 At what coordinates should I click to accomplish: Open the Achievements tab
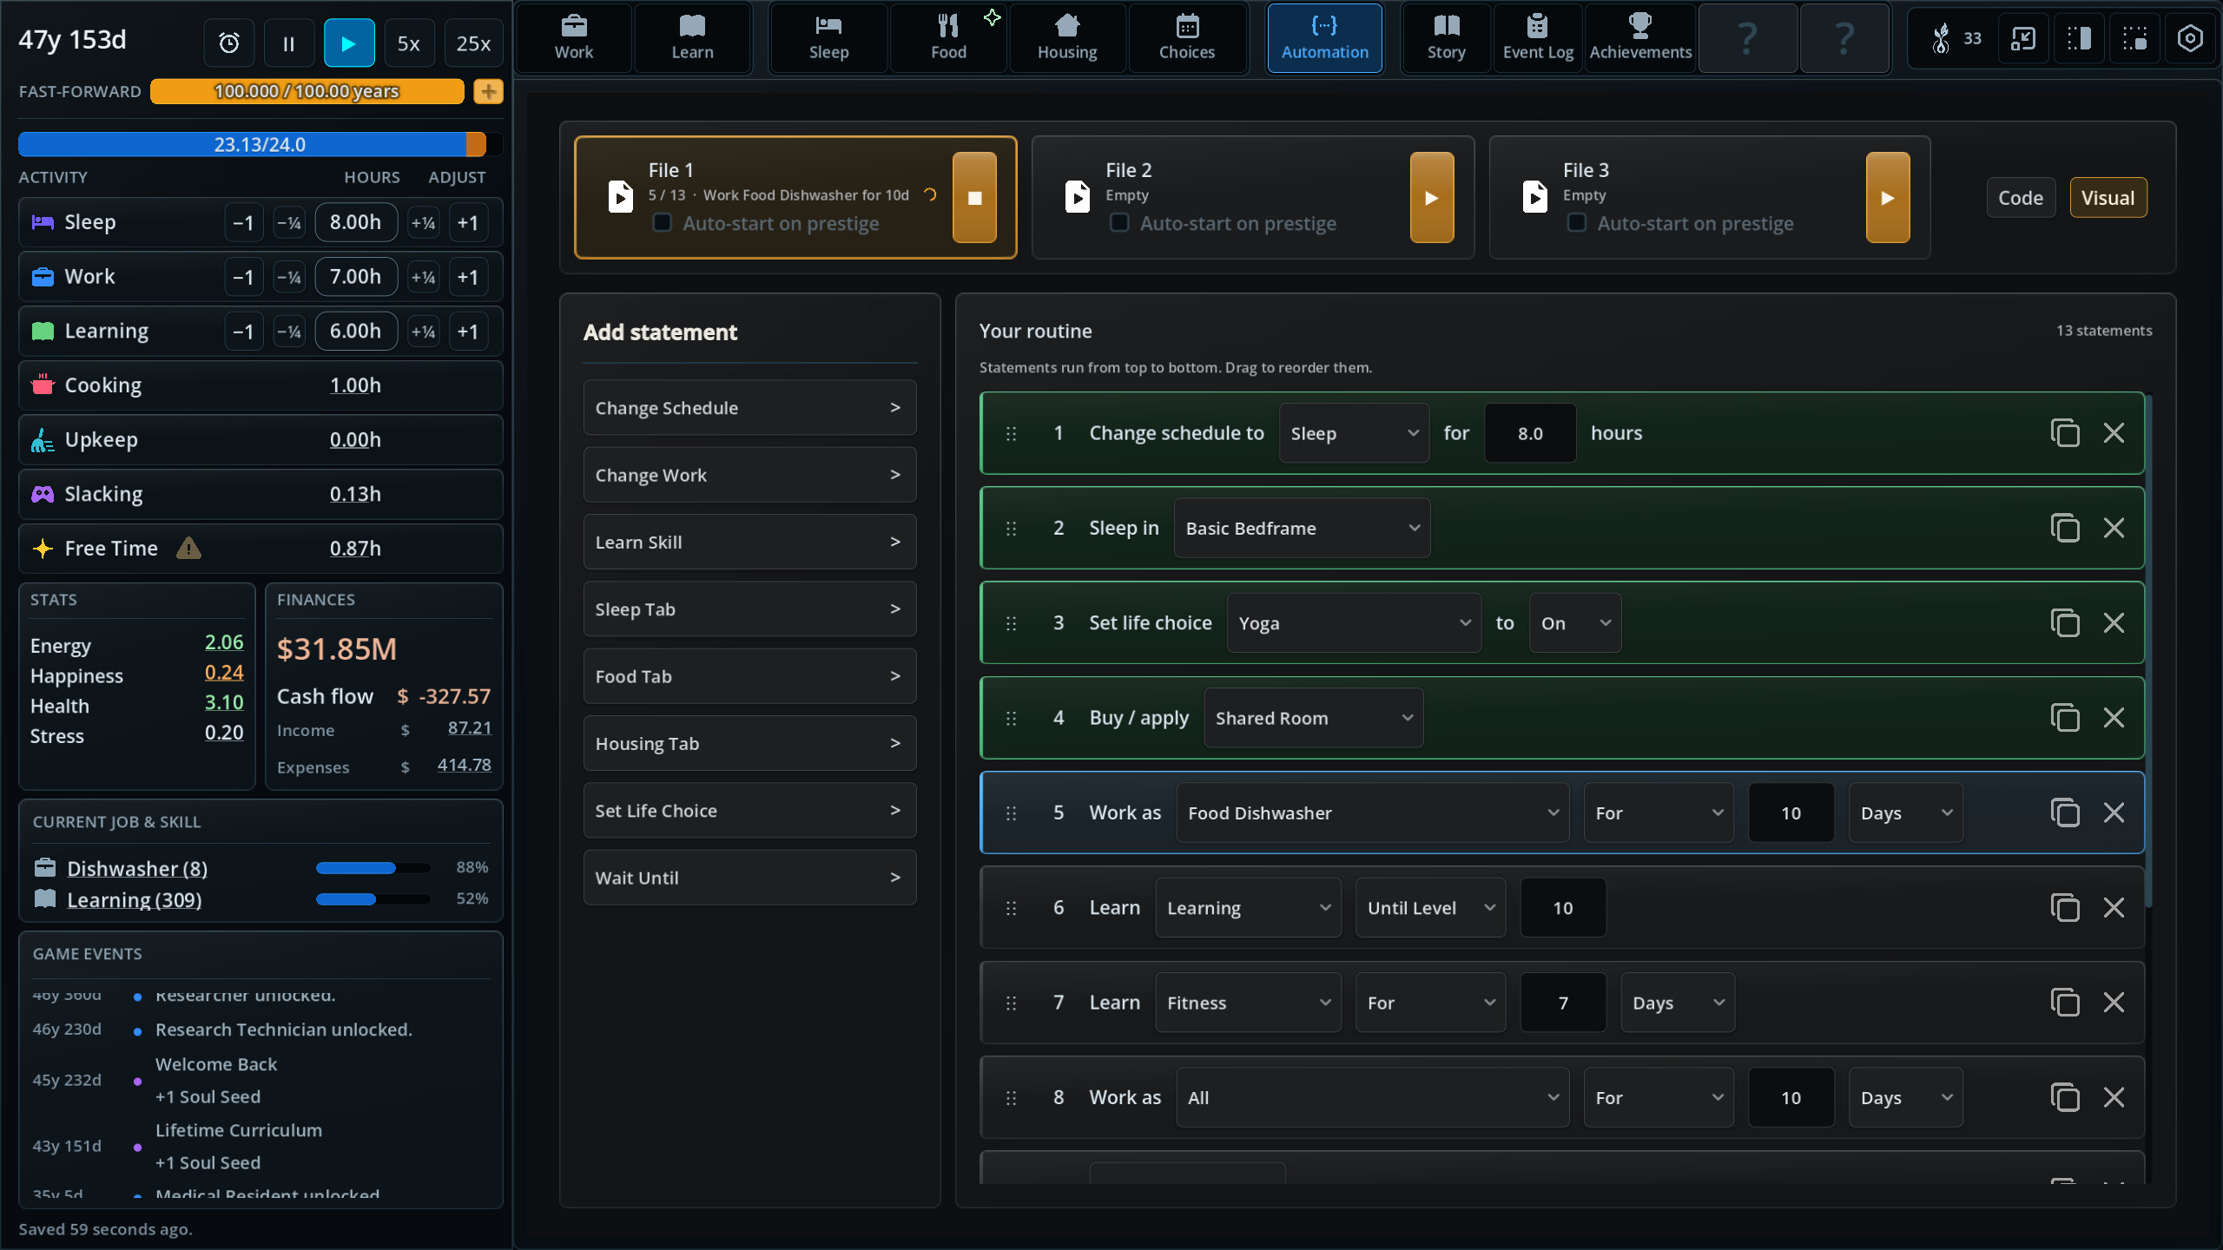[1639, 38]
